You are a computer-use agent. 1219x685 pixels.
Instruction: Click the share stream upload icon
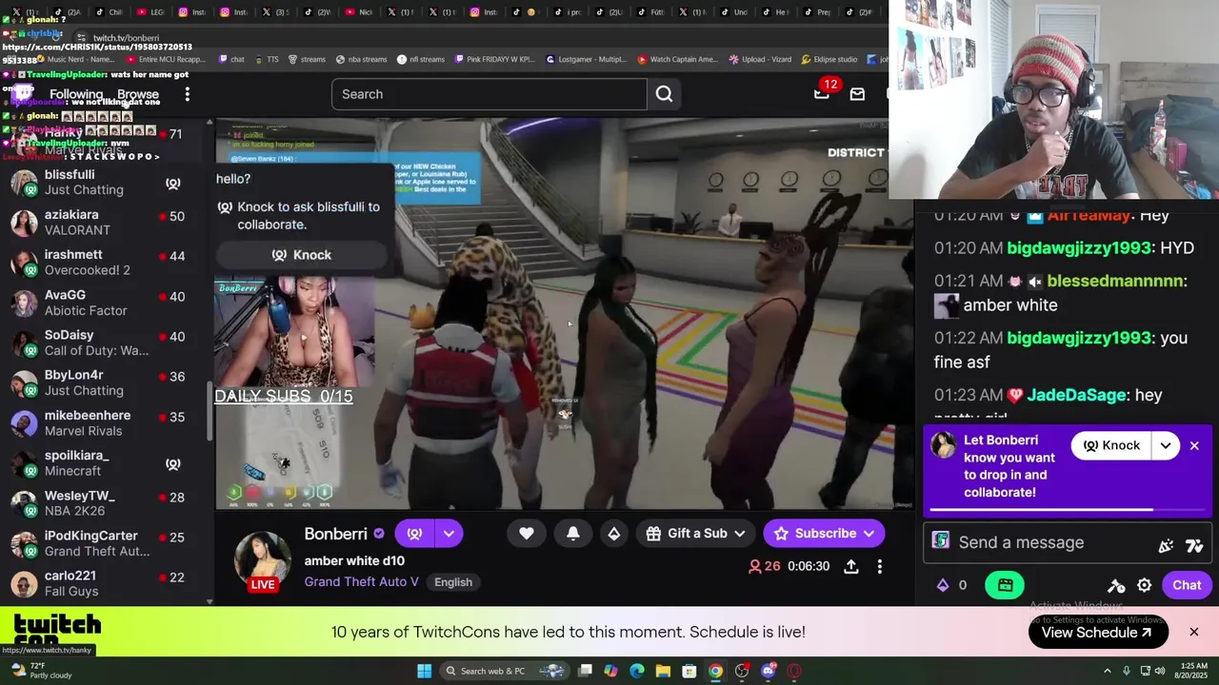851,566
